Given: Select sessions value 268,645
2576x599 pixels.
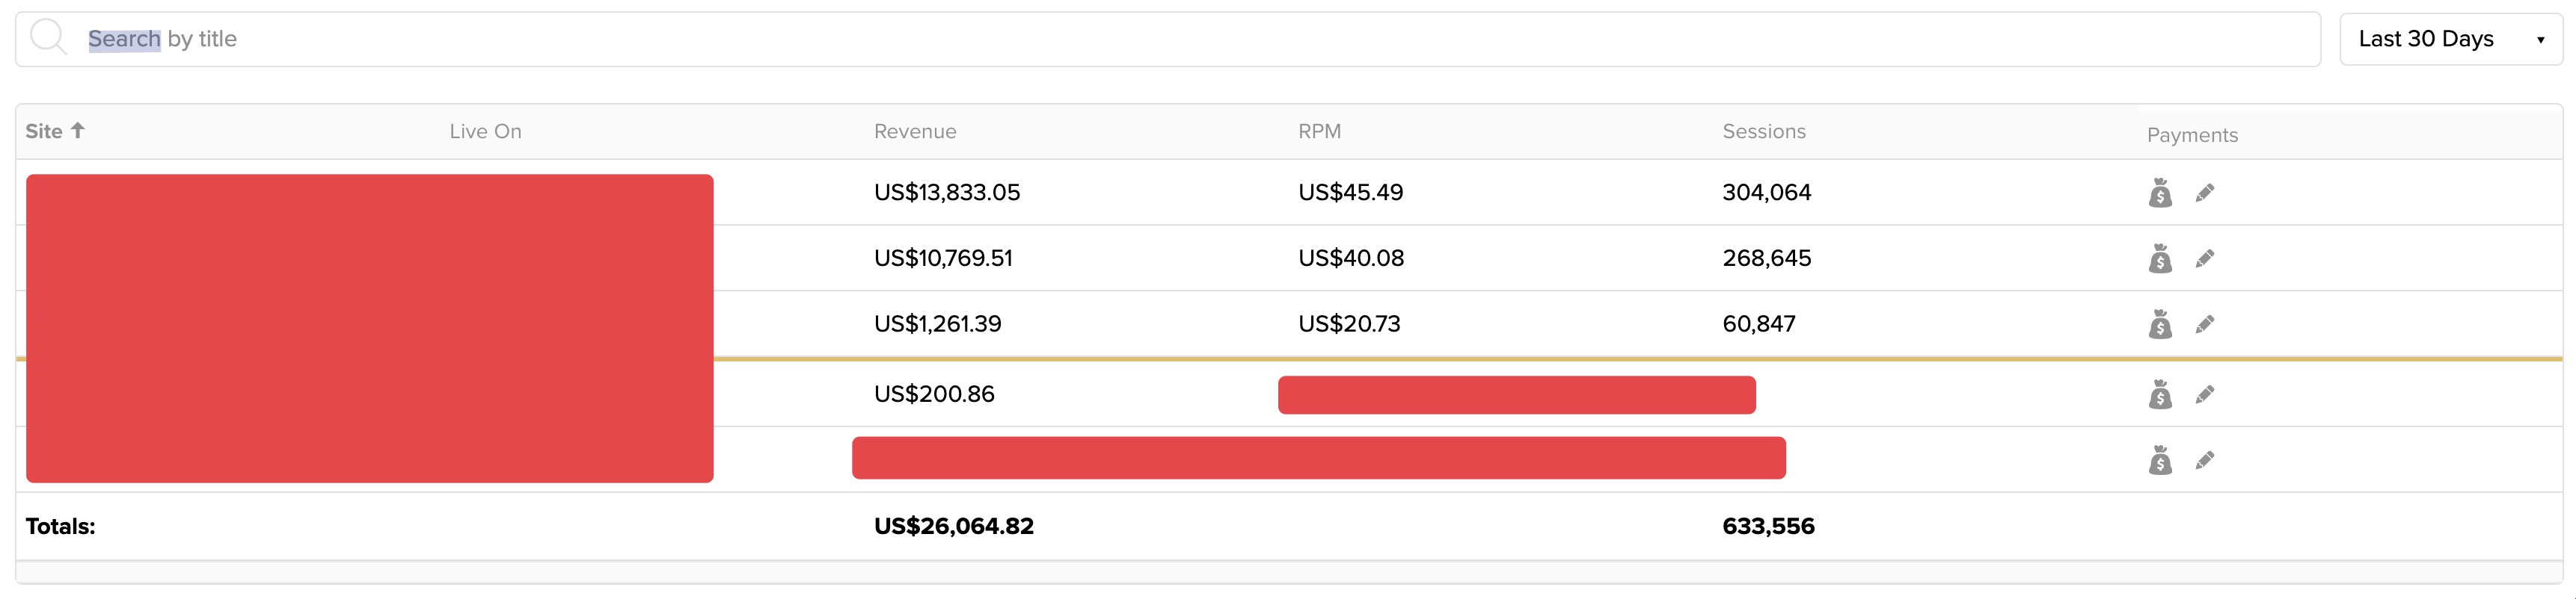Looking at the screenshot, I should click(x=1766, y=258).
